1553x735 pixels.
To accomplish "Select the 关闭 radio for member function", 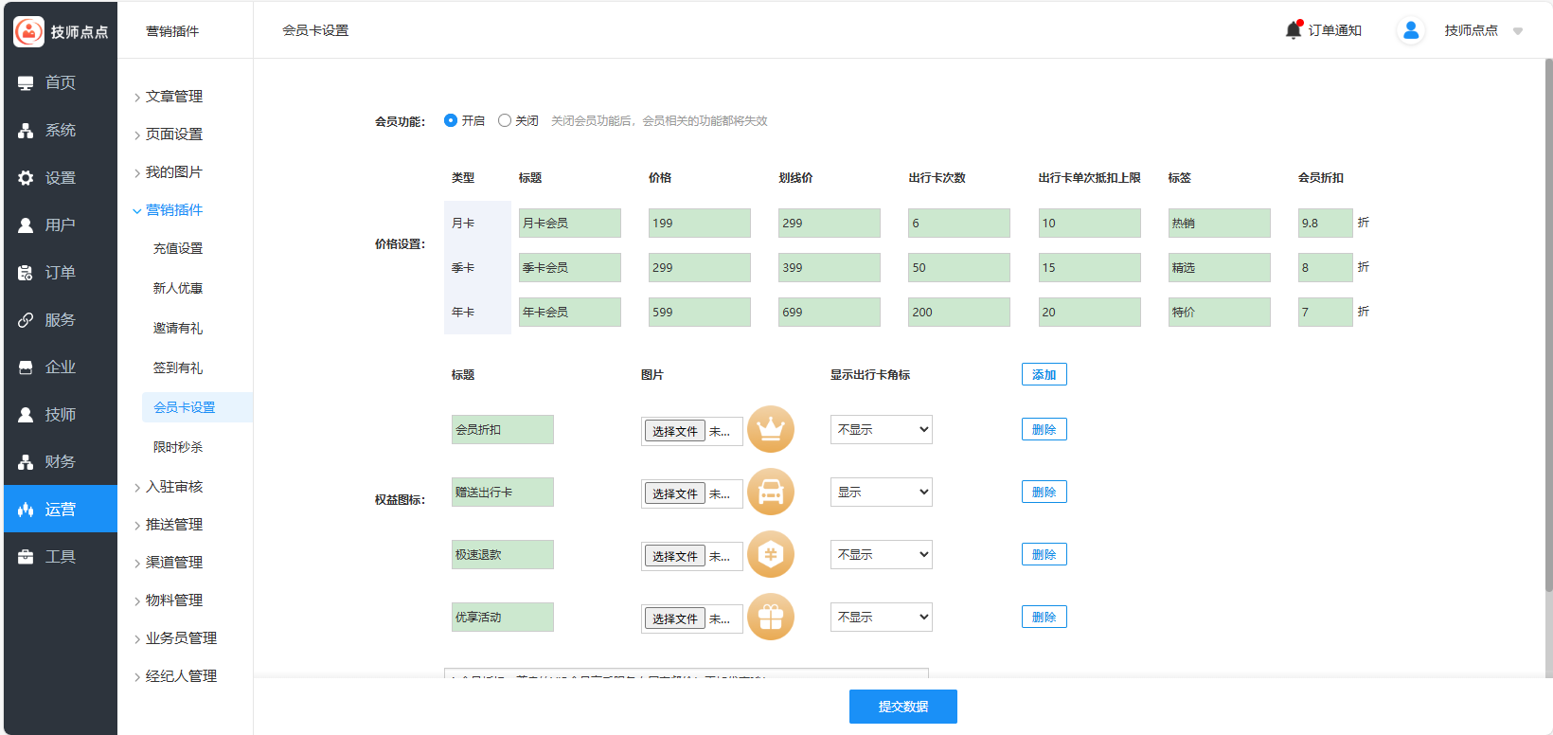I will (x=505, y=120).
